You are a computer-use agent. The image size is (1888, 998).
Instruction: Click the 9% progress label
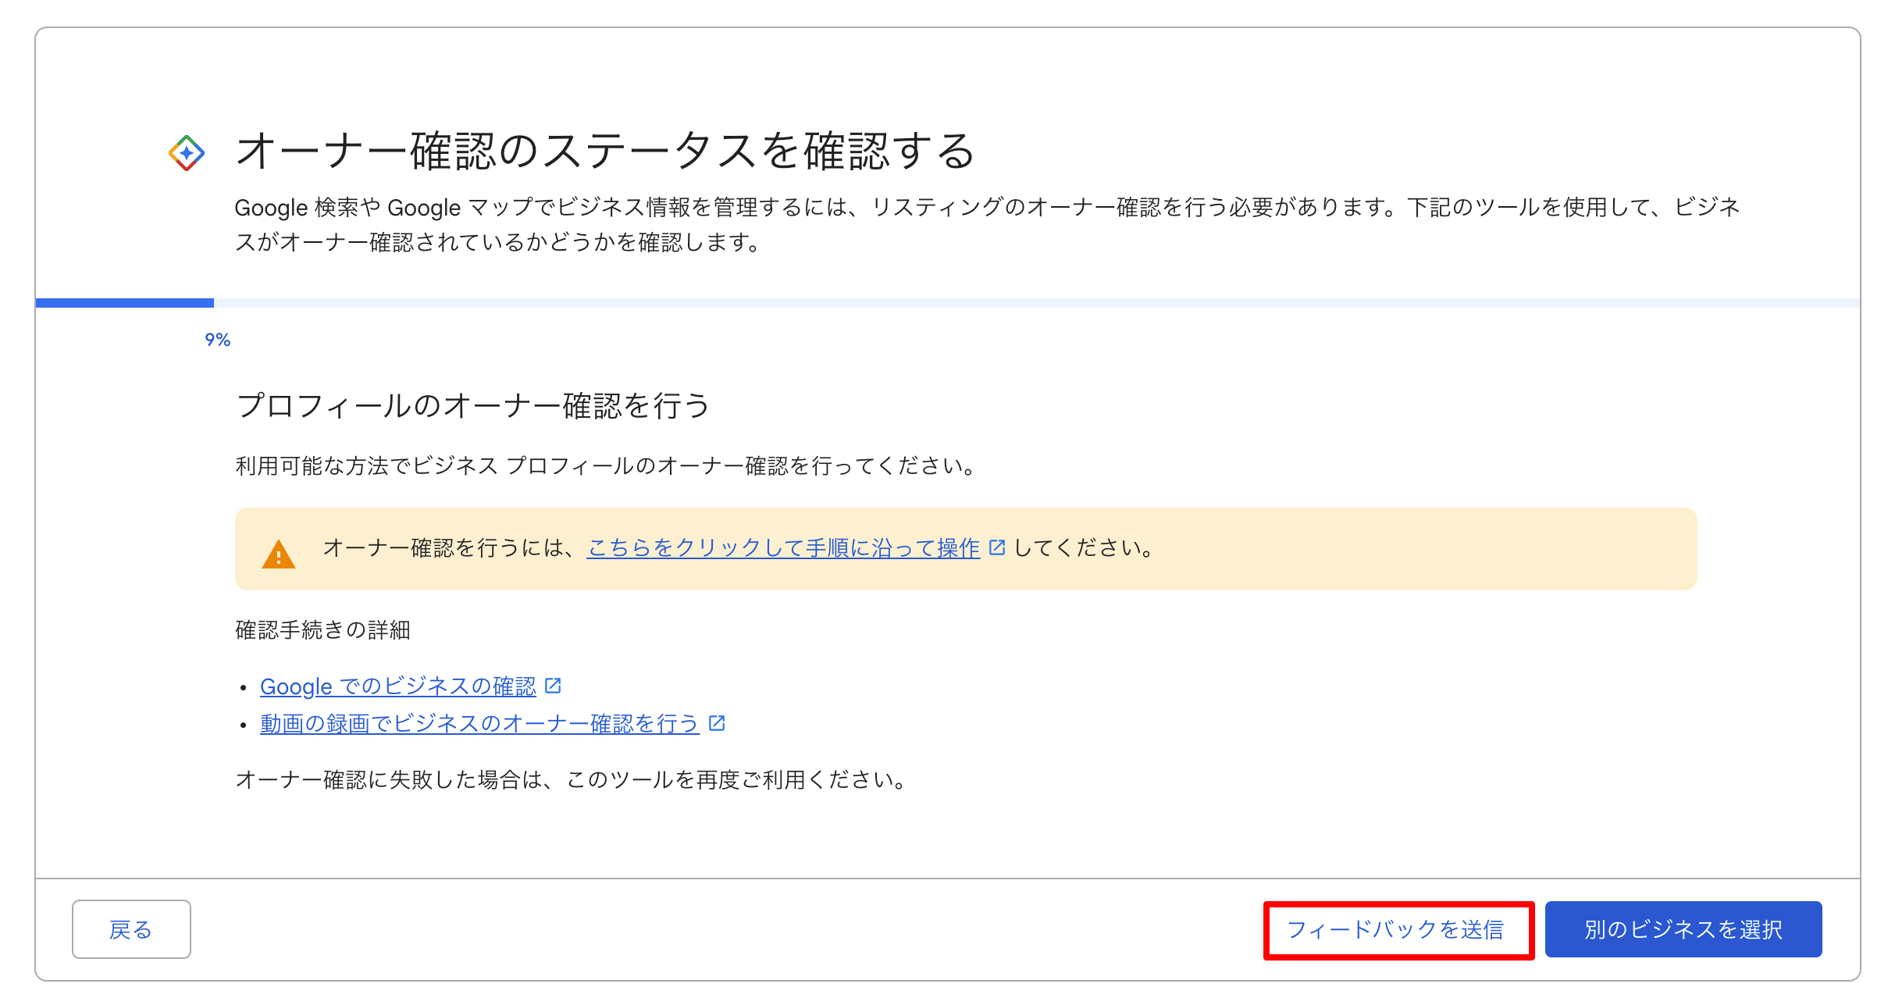tap(218, 340)
